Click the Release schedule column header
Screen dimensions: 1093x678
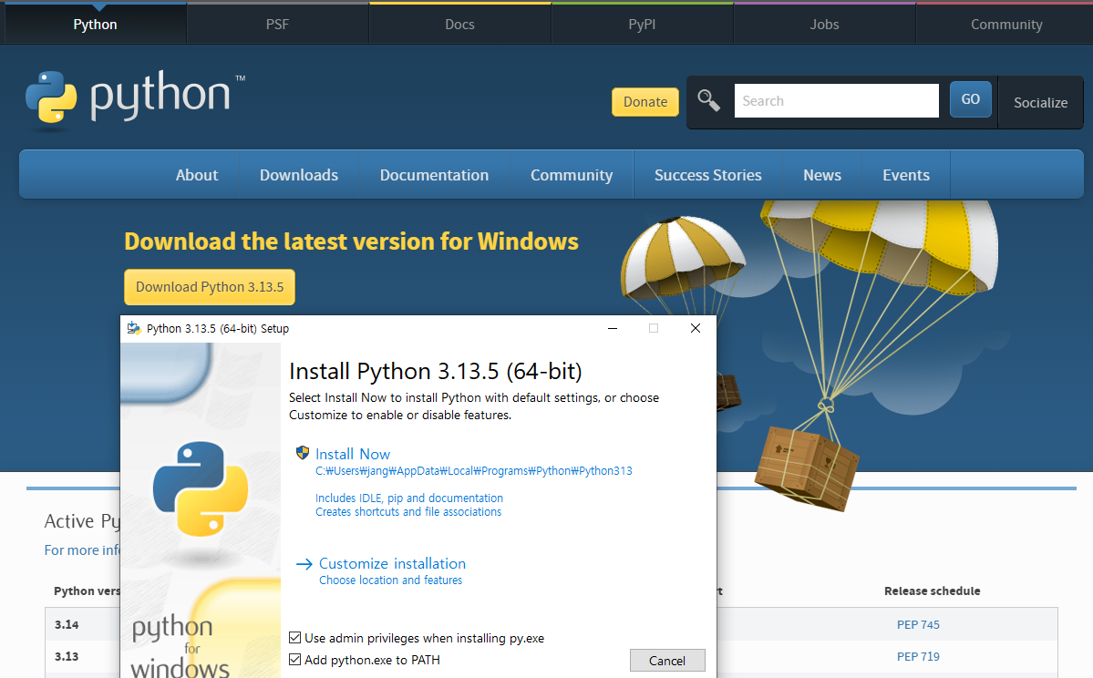[932, 591]
